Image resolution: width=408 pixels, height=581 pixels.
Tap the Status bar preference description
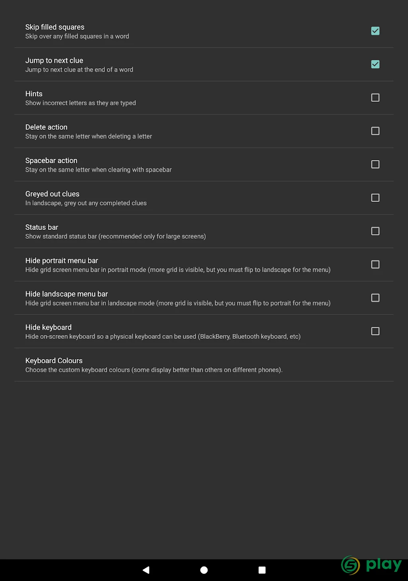116,237
